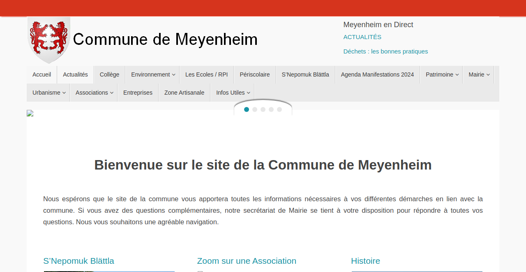Viewport: 526px width, 272px height.
Task: Select the second slider pagination dot
Action: click(x=255, y=109)
